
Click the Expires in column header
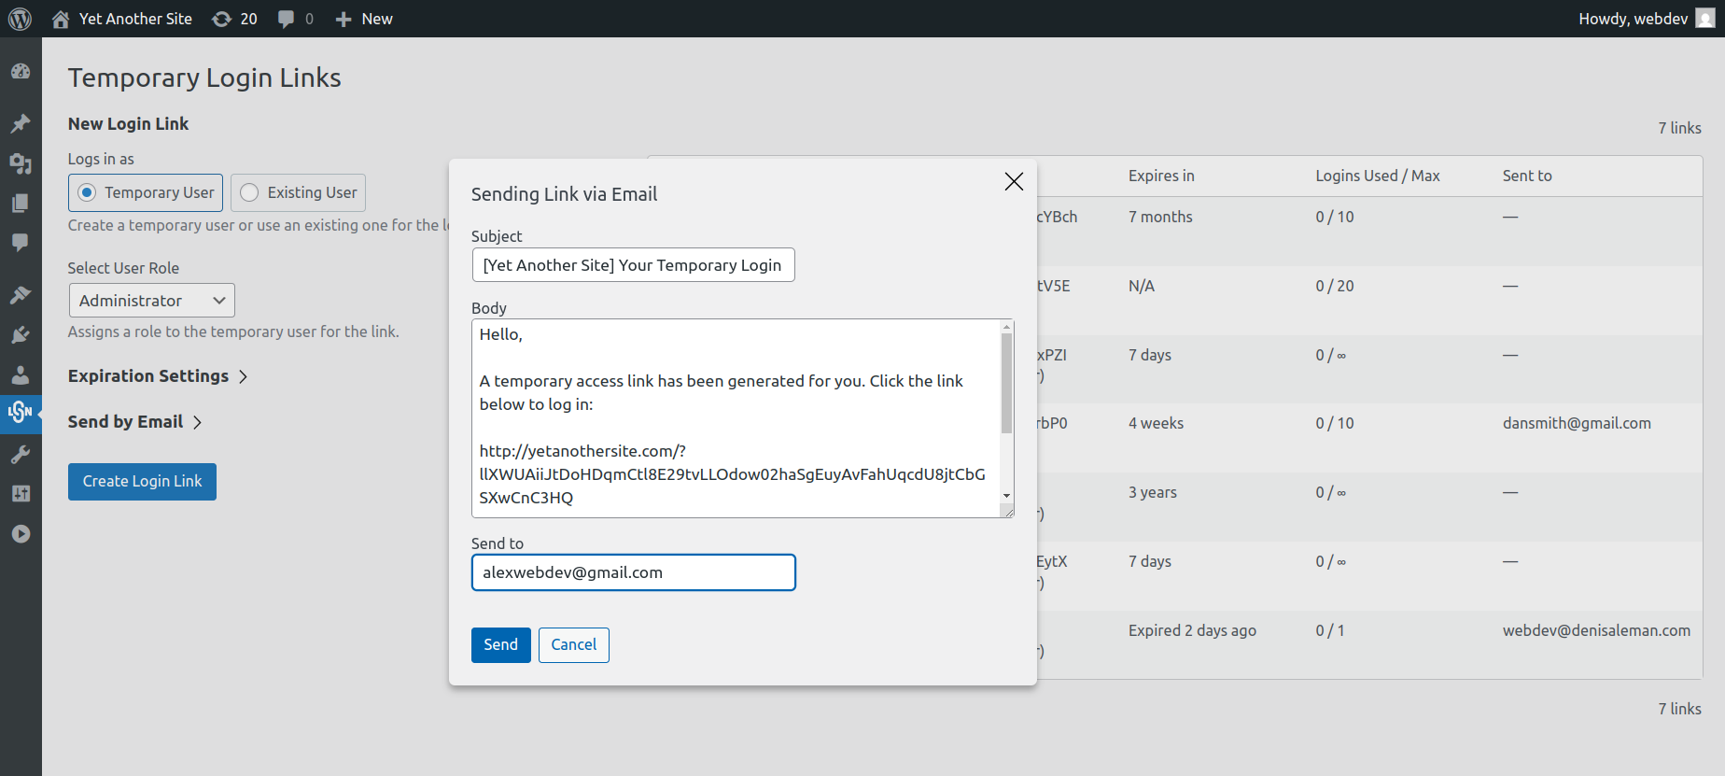1161,176
